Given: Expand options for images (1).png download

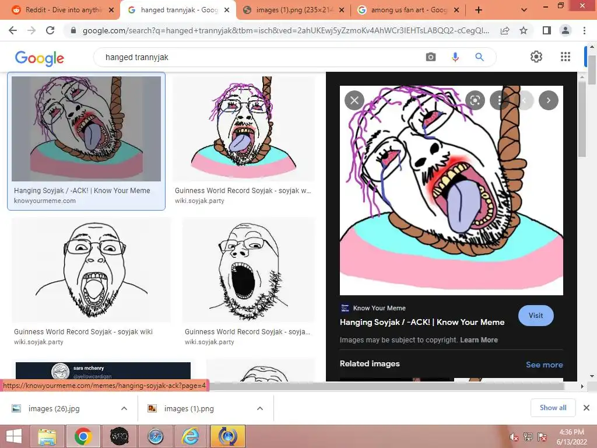Looking at the screenshot, I should 259,408.
